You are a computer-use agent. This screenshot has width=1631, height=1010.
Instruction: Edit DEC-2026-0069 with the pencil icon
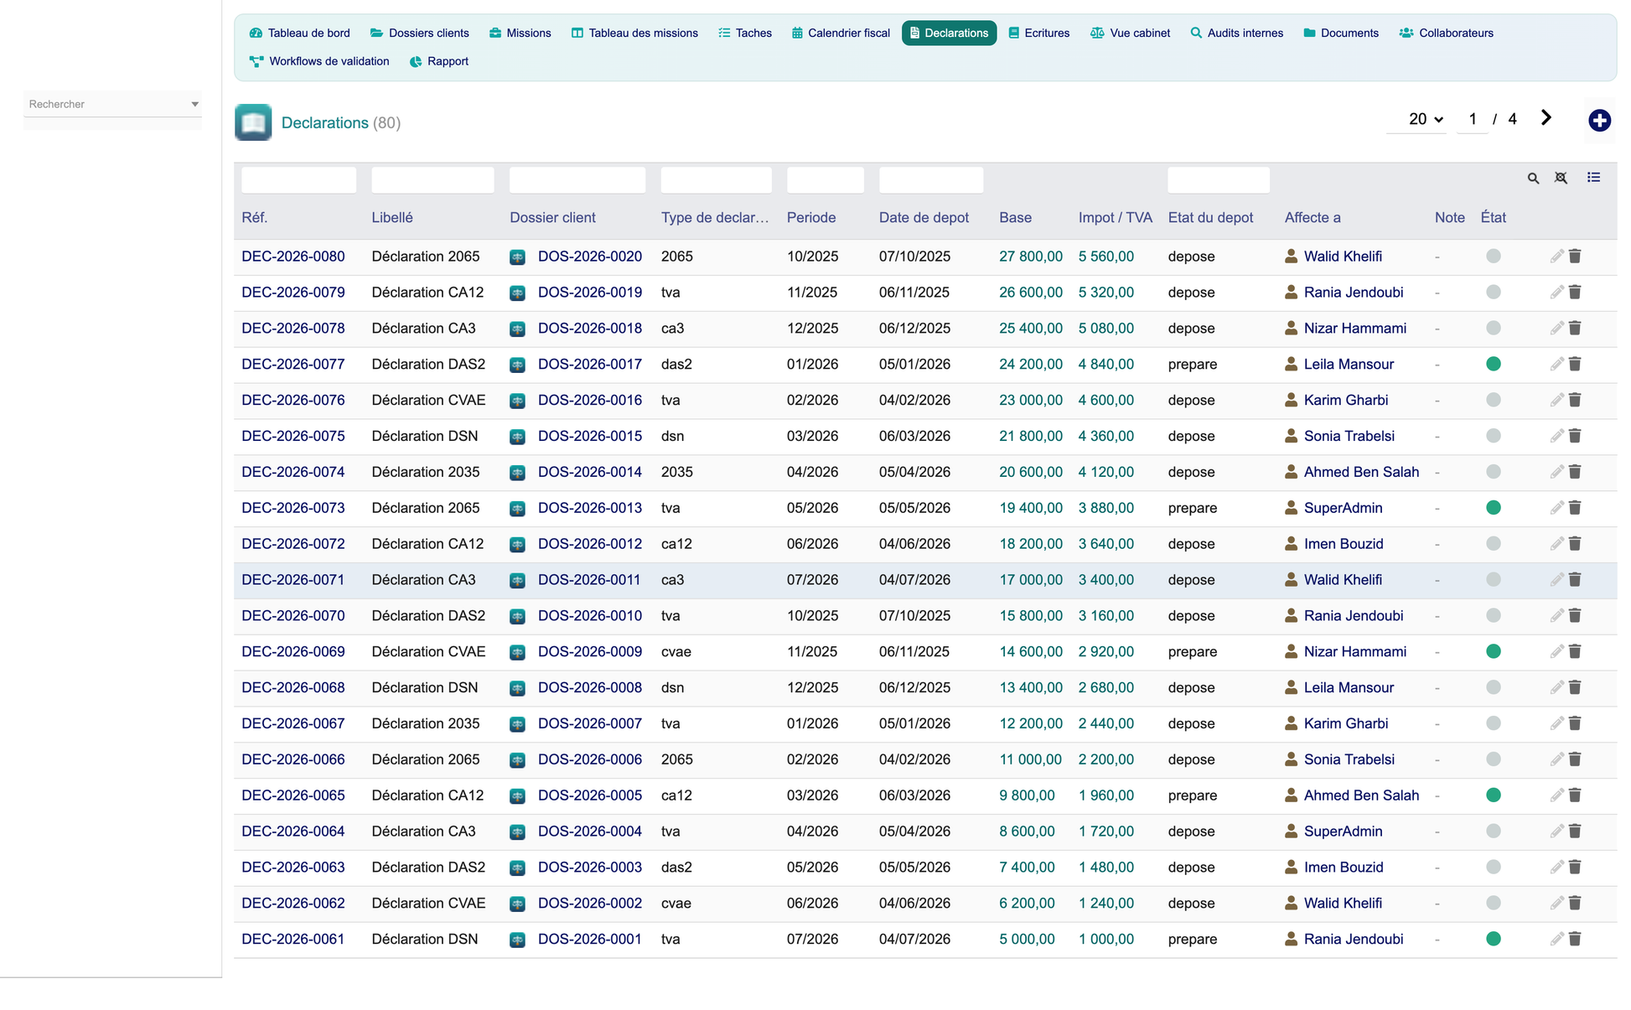point(1556,651)
